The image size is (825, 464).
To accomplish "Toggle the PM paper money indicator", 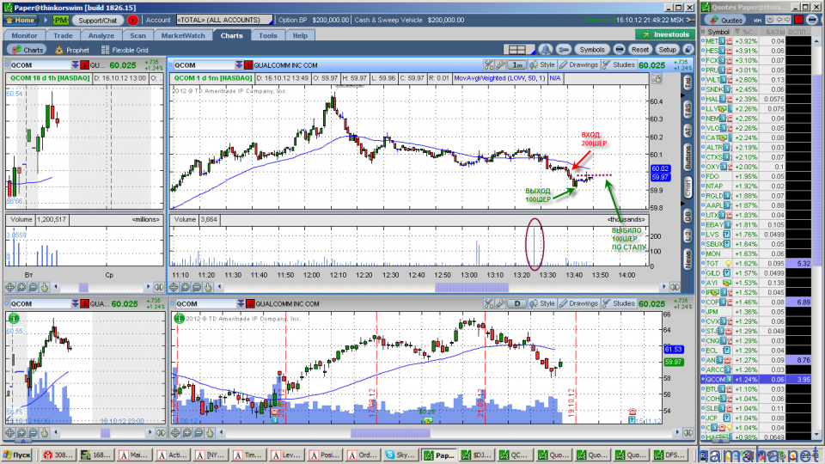I will tap(60, 20).
